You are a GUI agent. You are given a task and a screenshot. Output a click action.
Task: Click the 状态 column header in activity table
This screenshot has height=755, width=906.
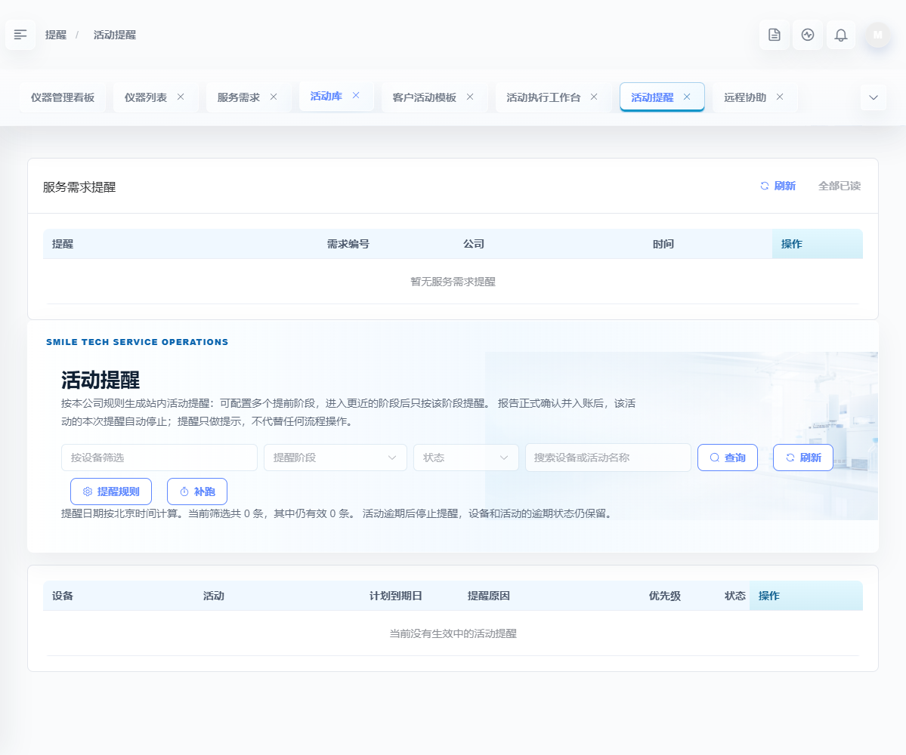point(735,596)
